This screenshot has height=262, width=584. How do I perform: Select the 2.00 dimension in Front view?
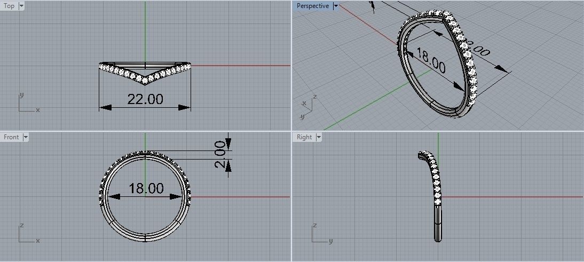pyautogui.click(x=220, y=154)
